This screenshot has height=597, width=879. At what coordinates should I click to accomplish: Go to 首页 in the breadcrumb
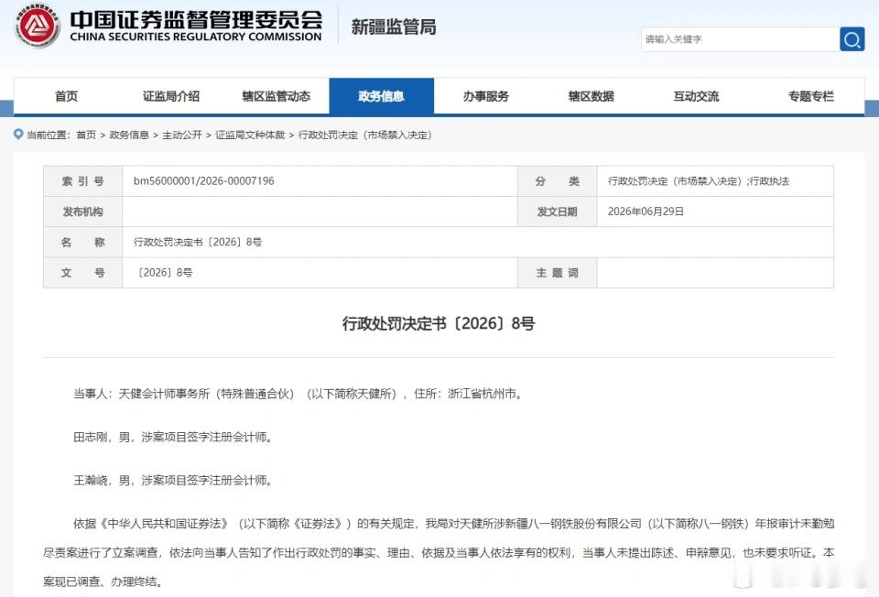pos(86,136)
